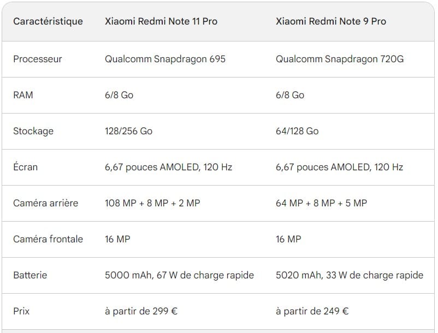
Task: Select the 64/128 Go storage cell
Action: coord(297,131)
